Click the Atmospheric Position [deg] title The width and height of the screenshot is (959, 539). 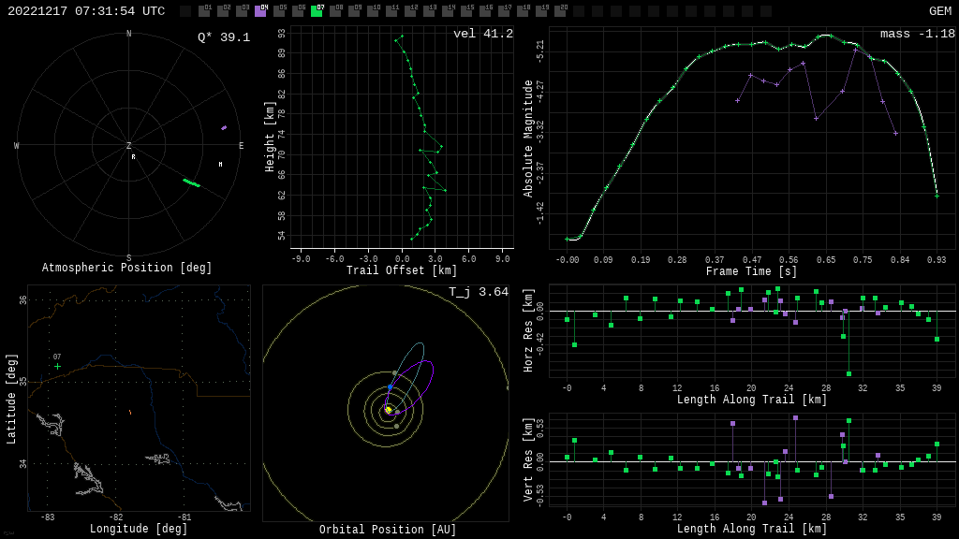127,269
